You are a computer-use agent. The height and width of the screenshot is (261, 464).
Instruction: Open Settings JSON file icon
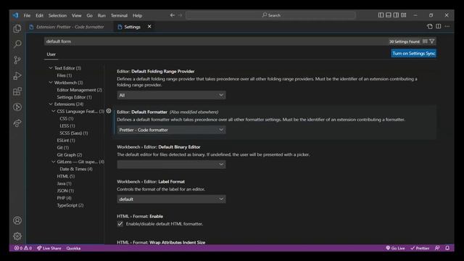point(430,26)
